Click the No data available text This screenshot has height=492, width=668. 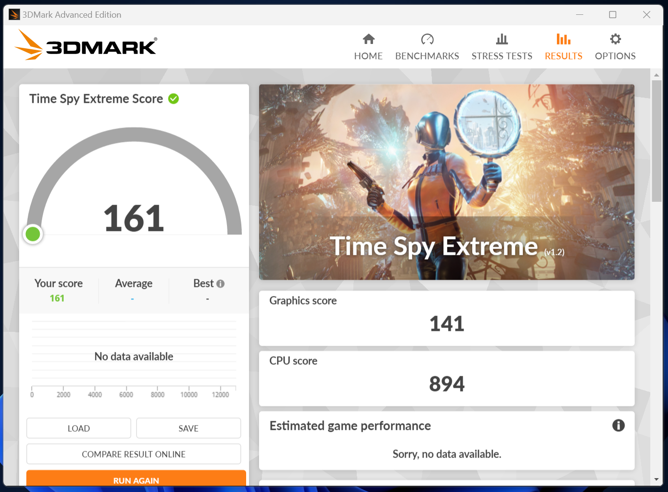click(x=134, y=356)
